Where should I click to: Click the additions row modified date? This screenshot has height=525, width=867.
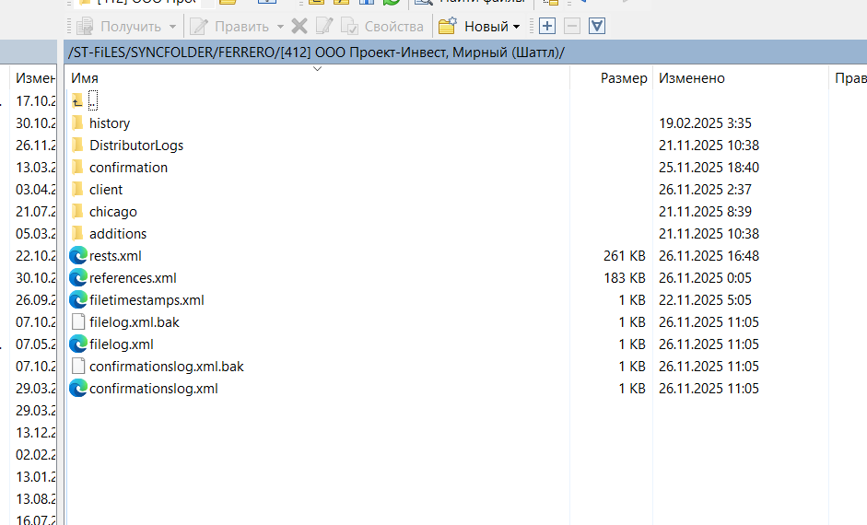(x=709, y=234)
